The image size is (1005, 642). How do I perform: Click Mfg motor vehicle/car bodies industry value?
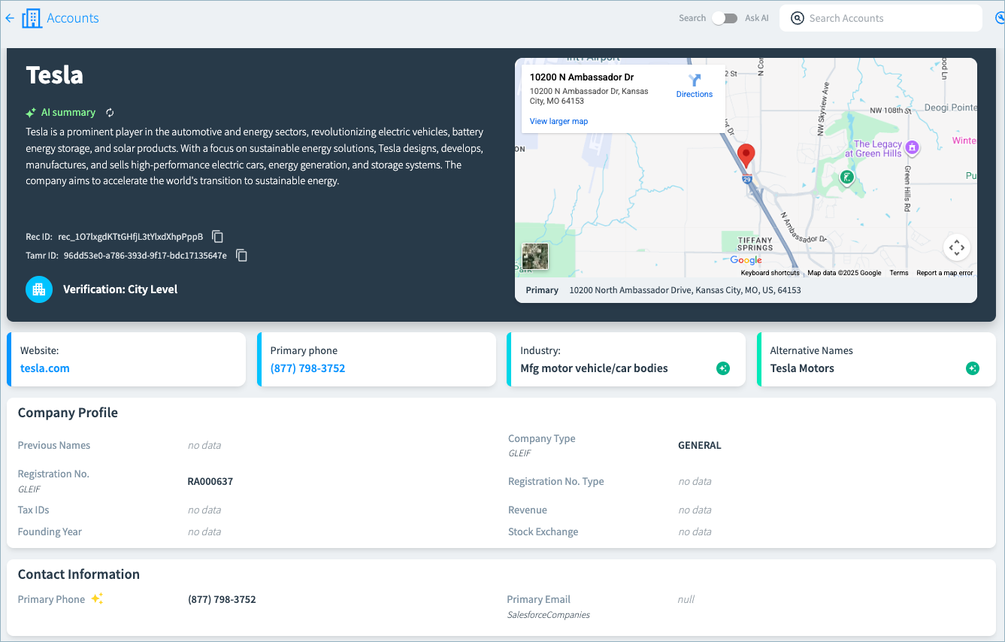594,368
